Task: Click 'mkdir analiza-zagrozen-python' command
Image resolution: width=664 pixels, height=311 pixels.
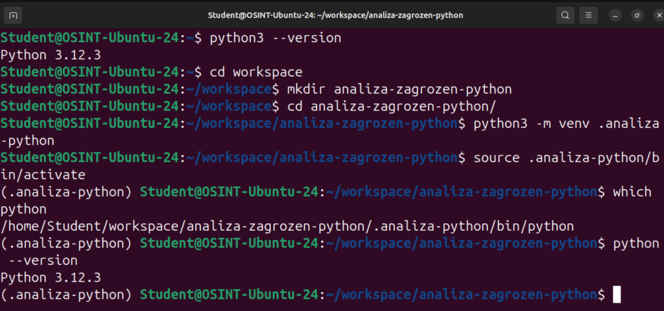Action: (399, 89)
